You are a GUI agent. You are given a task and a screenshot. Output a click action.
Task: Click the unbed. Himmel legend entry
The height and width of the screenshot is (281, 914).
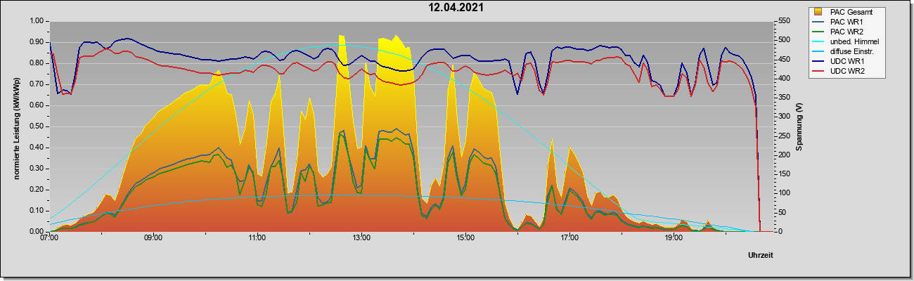pyautogui.click(x=847, y=41)
